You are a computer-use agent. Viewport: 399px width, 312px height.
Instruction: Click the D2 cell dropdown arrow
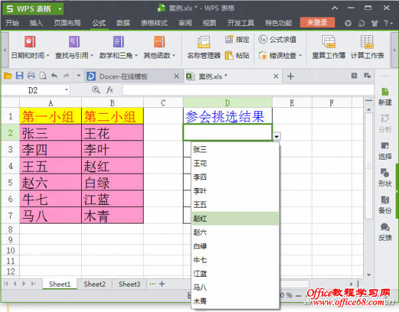click(277, 135)
